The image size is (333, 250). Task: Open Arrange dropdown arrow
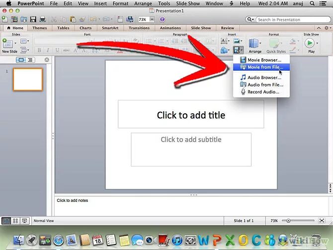click(260, 43)
